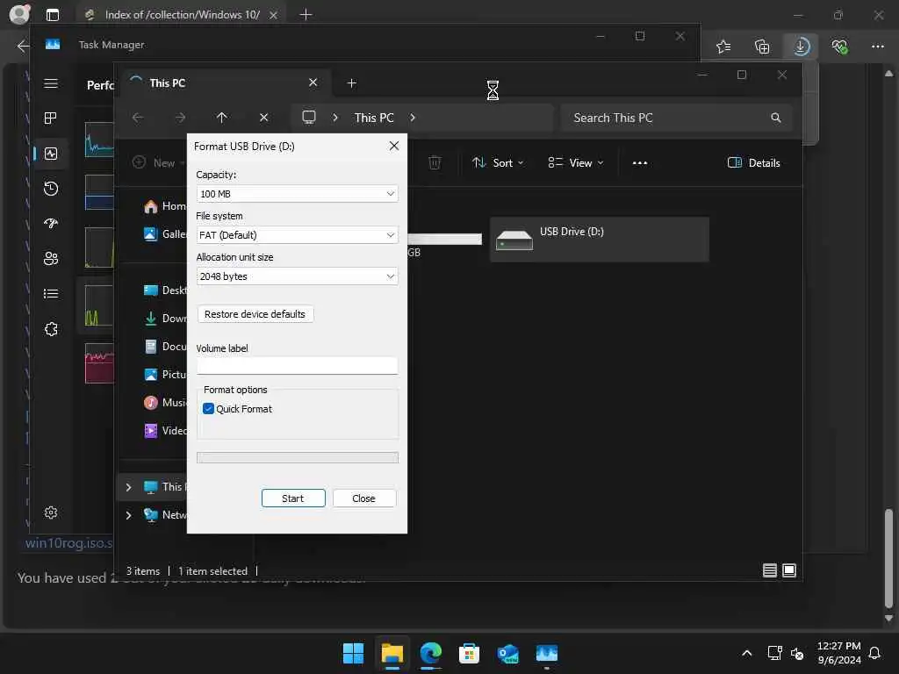Open the View menu in File Explorer
The height and width of the screenshot is (674, 899).
pos(576,162)
